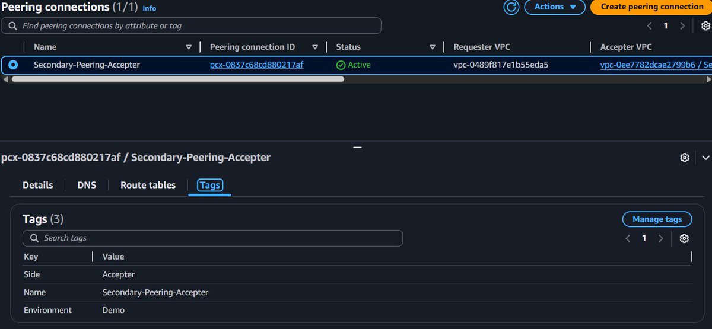Open pcx-0837c68cd880217af connection link
This screenshot has width=712, height=329.
(256, 65)
